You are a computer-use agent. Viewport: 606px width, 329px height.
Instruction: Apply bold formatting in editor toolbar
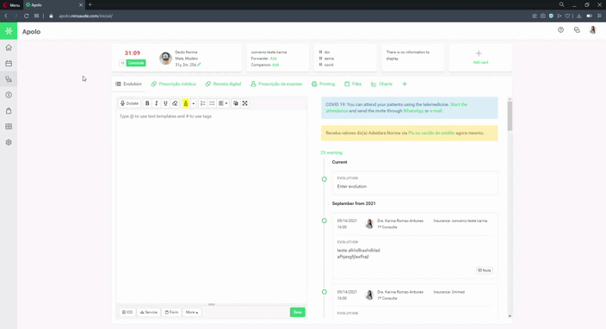tap(147, 103)
